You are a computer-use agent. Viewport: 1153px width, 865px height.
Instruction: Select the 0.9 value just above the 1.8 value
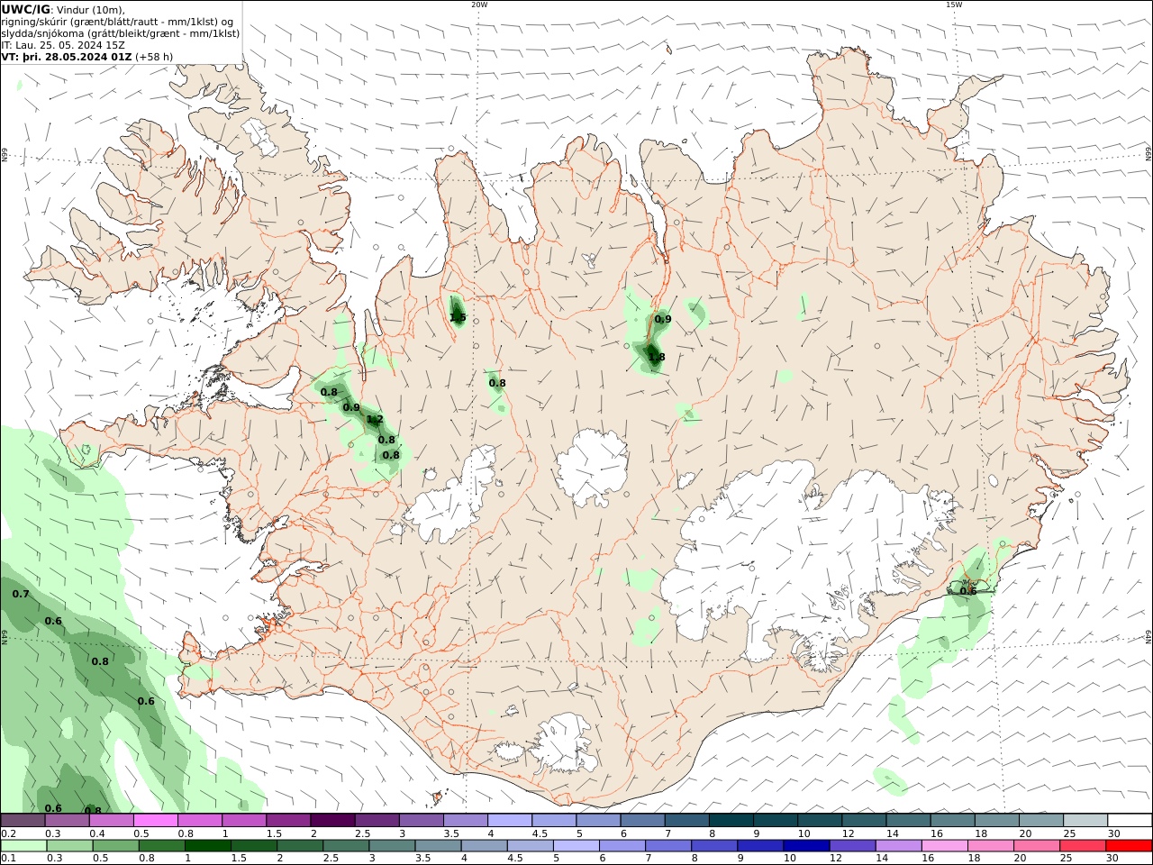click(663, 319)
